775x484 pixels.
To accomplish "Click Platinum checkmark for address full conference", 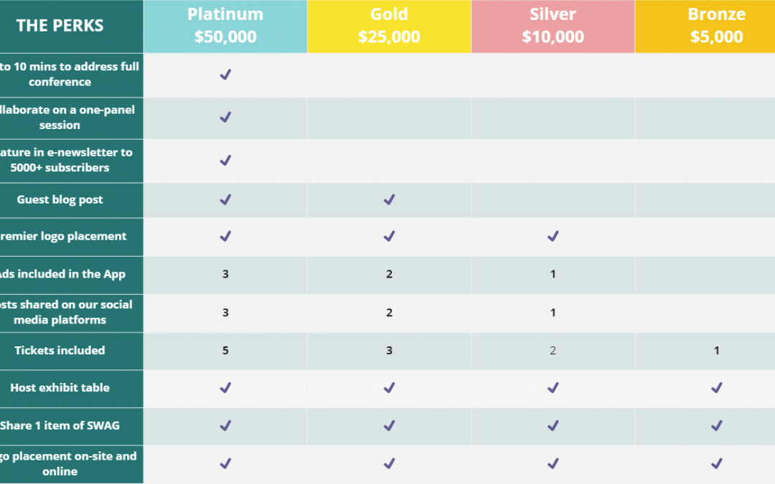I will (x=225, y=75).
